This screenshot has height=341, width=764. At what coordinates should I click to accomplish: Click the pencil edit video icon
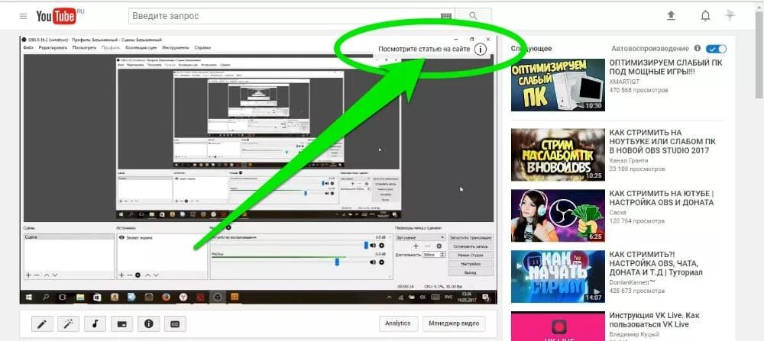42,324
